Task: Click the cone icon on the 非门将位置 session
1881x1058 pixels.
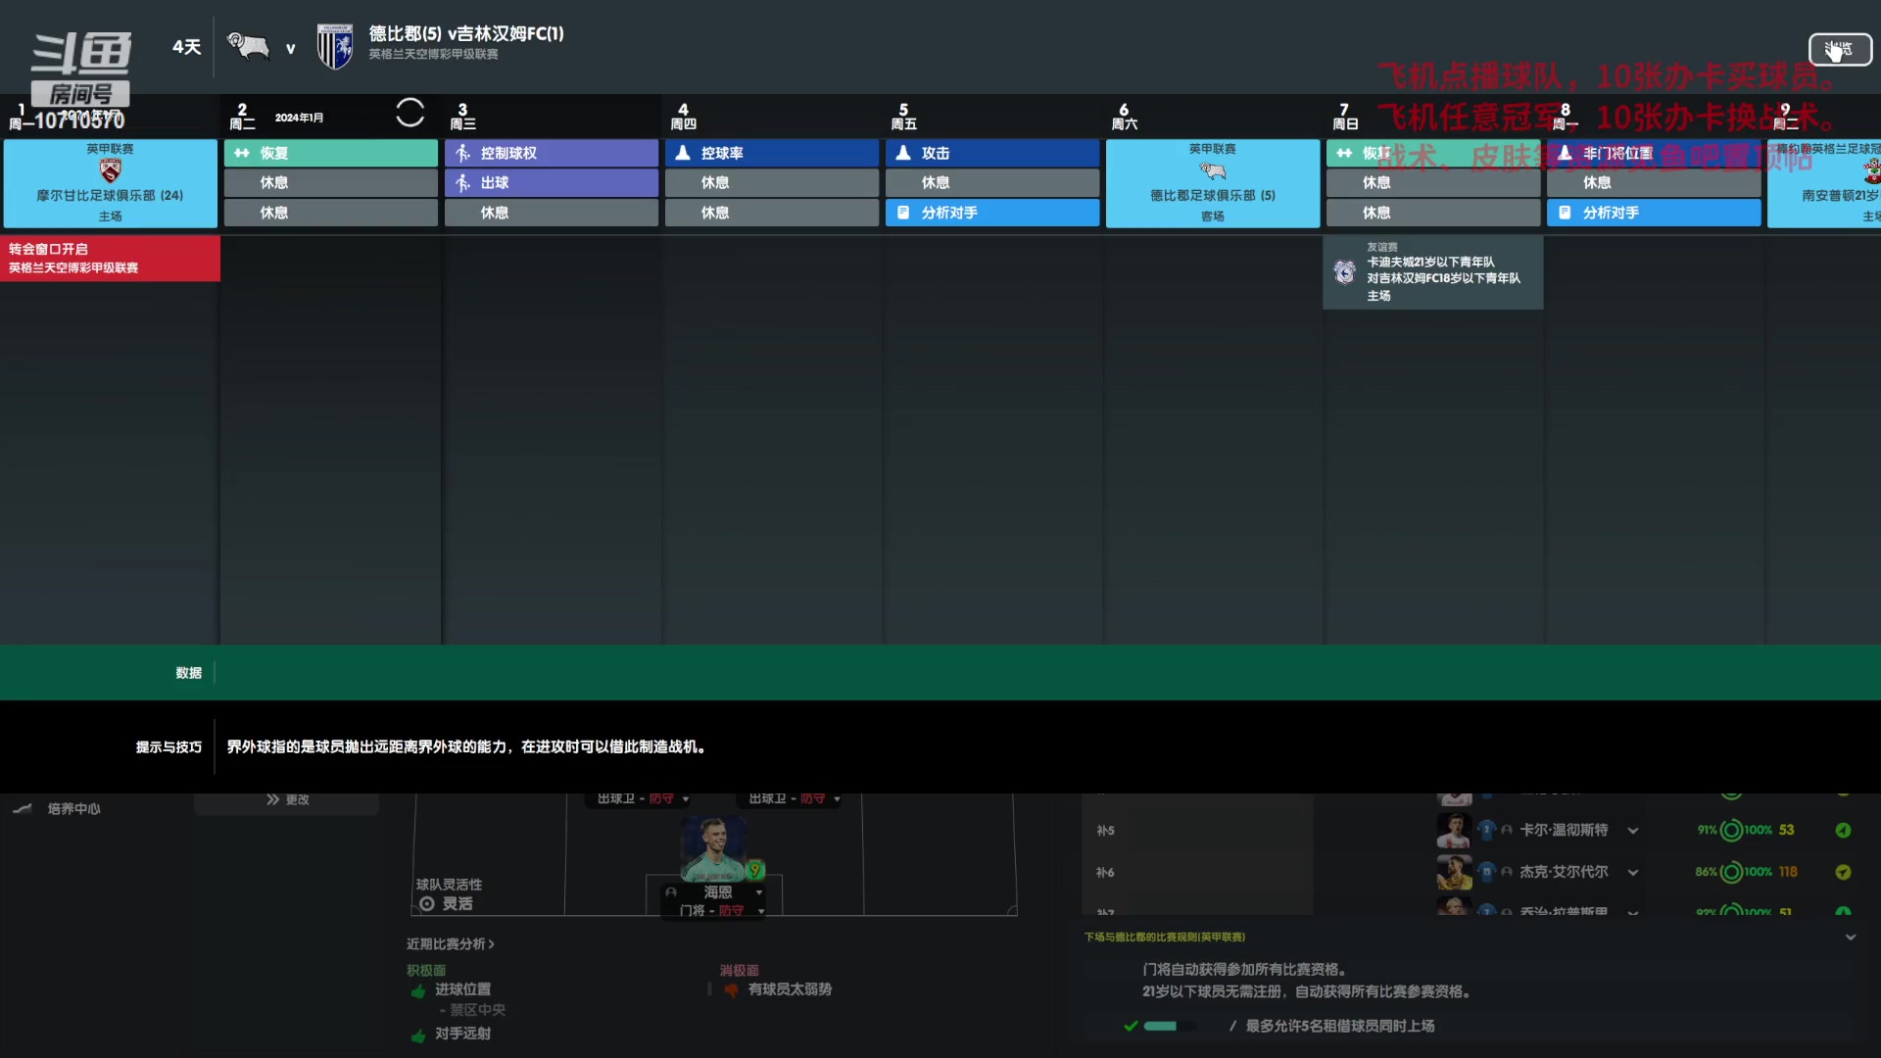Action: coord(1565,153)
